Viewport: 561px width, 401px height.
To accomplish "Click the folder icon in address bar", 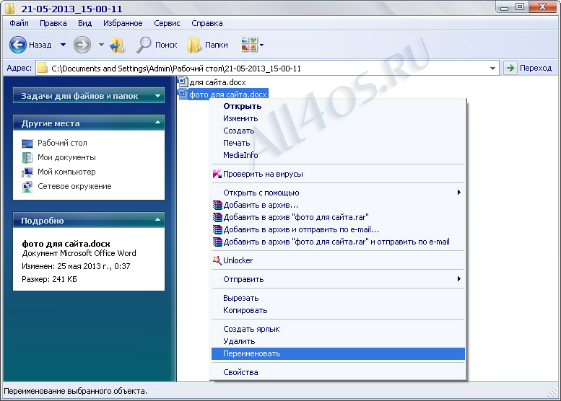I will tap(43, 68).
